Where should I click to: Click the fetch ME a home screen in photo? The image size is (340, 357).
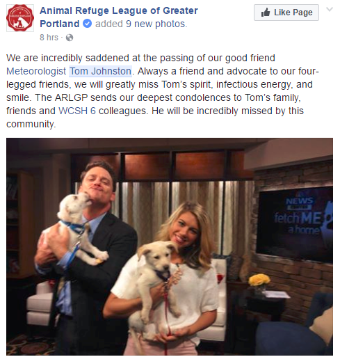coord(296,224)
